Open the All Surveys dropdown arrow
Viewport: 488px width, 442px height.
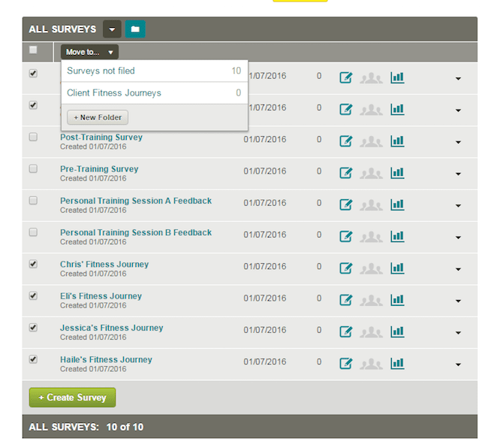(112, 29)
